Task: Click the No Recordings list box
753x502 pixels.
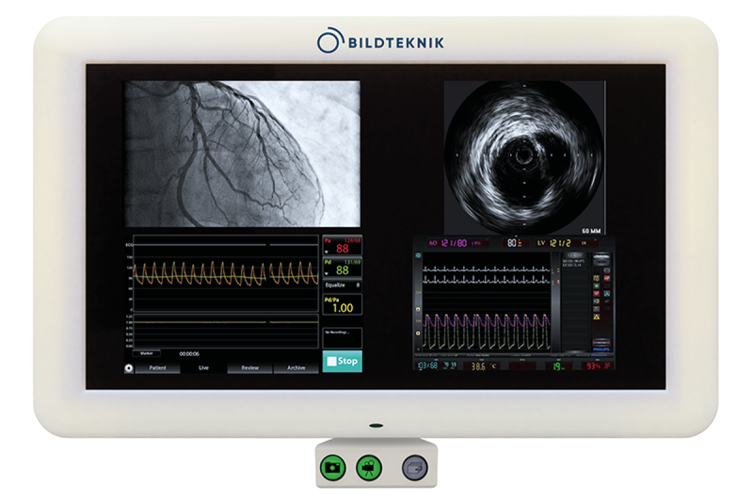Action: click(343, 338)
